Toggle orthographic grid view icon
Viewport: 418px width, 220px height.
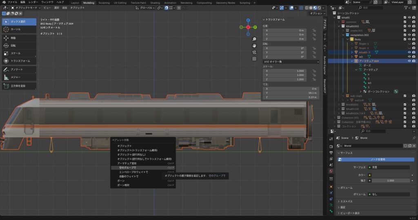[x=254, y=59]
